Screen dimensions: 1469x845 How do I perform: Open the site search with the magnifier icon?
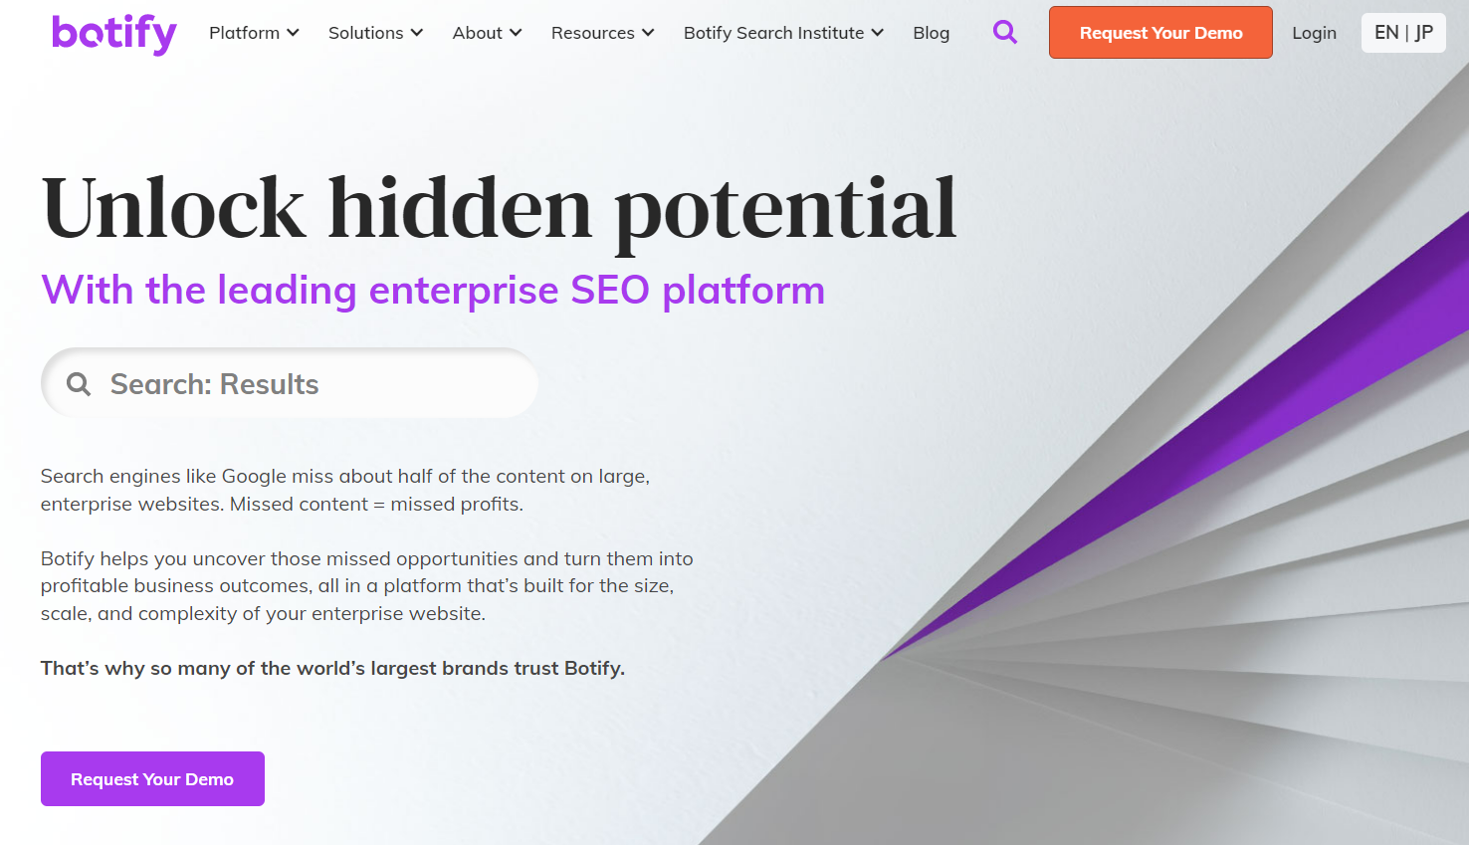tap(1005, 32)
